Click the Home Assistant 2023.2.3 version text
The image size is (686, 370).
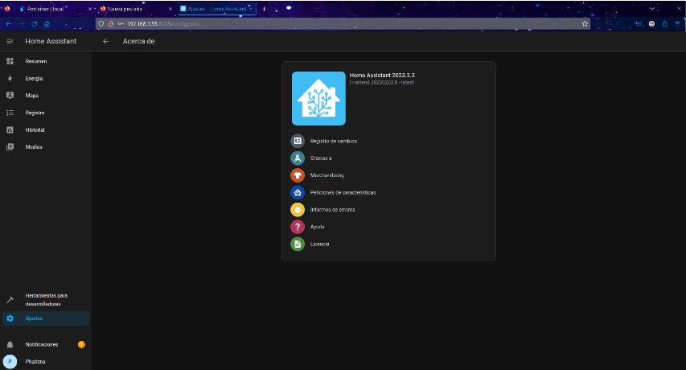[382, 76]
